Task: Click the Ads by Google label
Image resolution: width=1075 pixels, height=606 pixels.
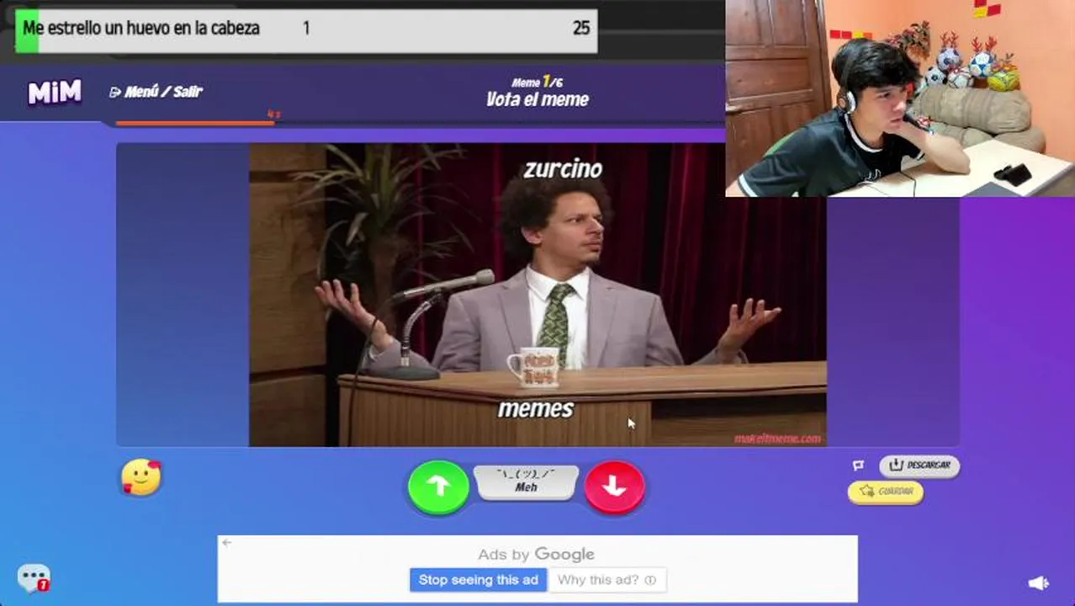Action: click(536, 554)
